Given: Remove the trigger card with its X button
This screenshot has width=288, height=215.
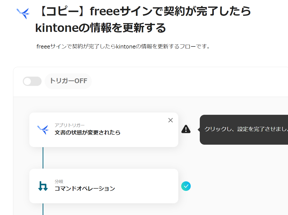Looking at the screenshot, I should [170, 120].
